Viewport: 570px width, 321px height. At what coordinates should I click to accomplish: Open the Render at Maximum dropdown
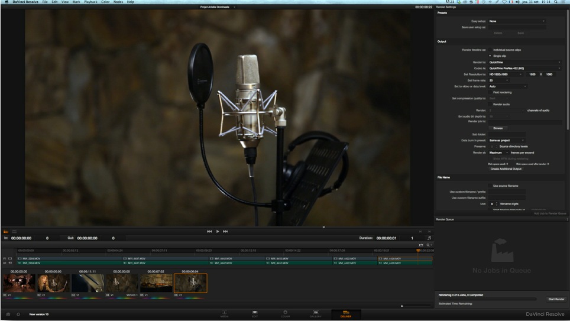coord(498,153)
